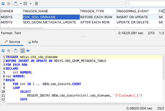Screen dimensions: 165x111
Task: Open the export options dropdown arrow
Action: (21, 4)
